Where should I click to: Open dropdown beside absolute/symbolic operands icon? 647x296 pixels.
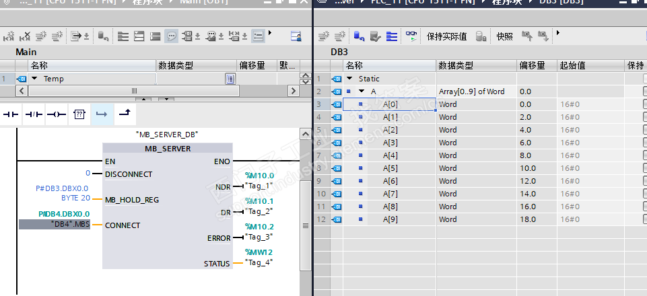click(x=197, y=37)
